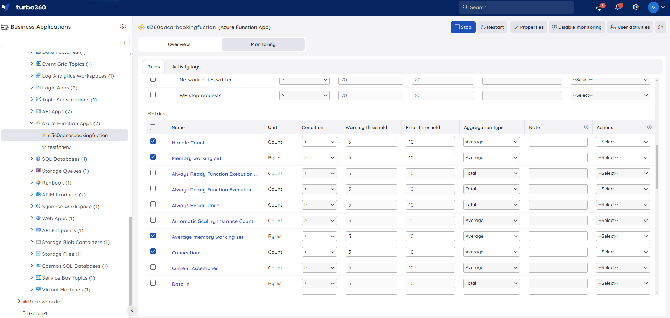Click the metrics table vertical scrollbar
Viewport: 670px width, 318px height.
point(657,167)
